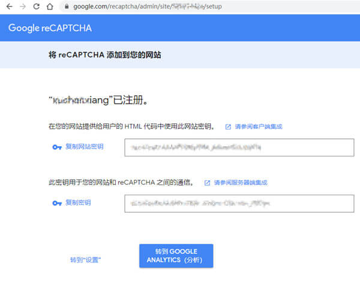The height and width of the screenshot is (281, 360).
Task: Open the 请参阅客户端集成 link
Action: [x=258, y=126]
